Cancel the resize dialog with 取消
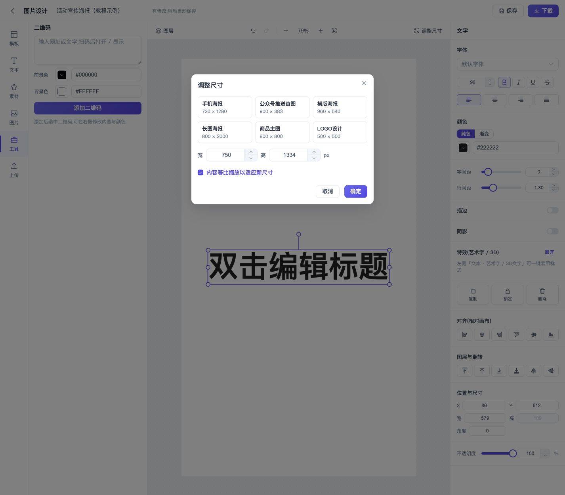Image resolution: width=565 pixels, height=495 pixels. click(x=327, y=191)
